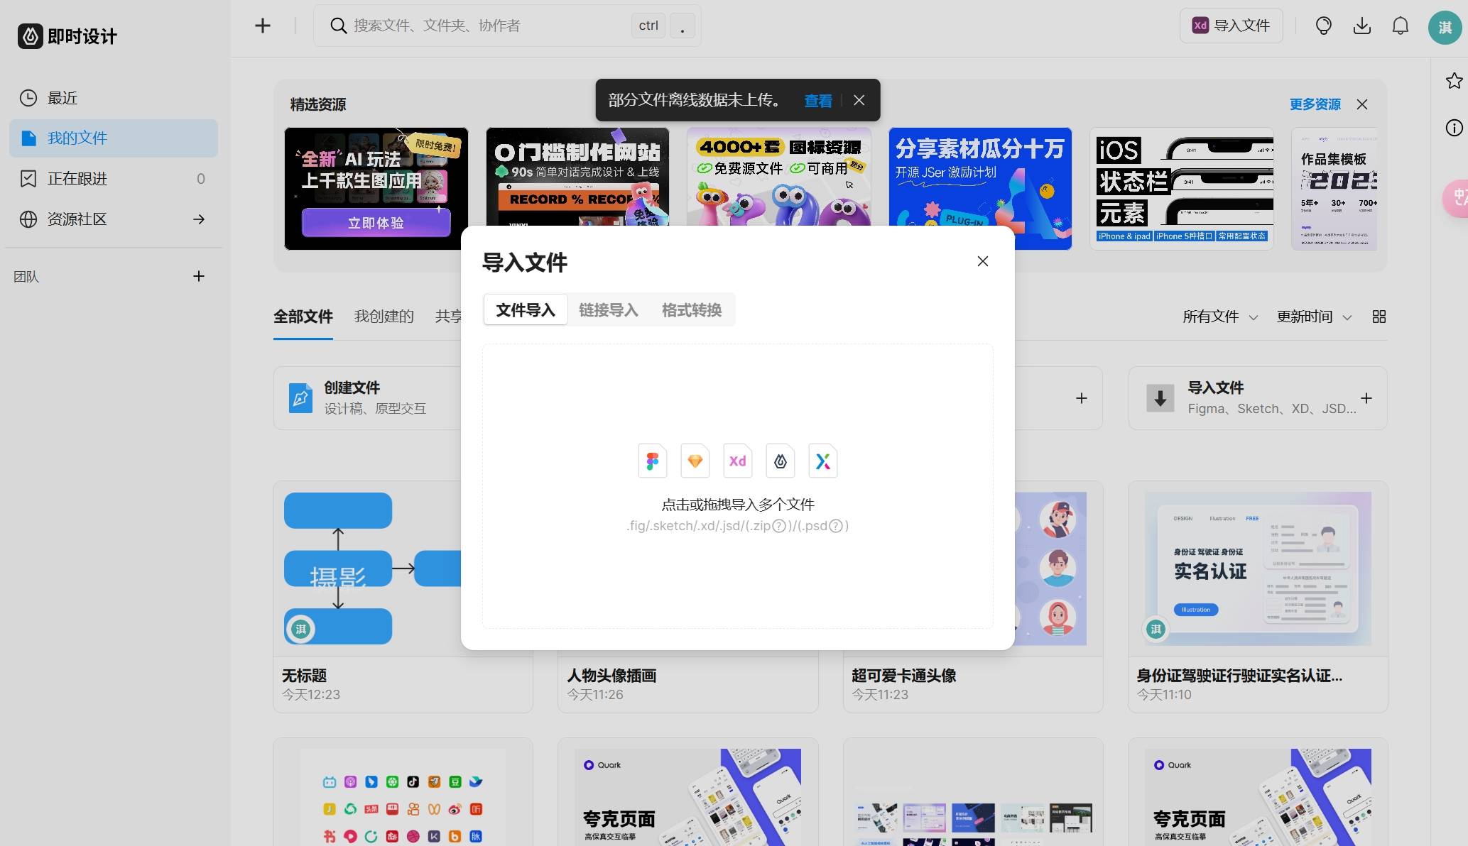The image size is (1468, 846).
Task: Click the star favorites icon on right edge
Action: click(x=1454, y=80)
